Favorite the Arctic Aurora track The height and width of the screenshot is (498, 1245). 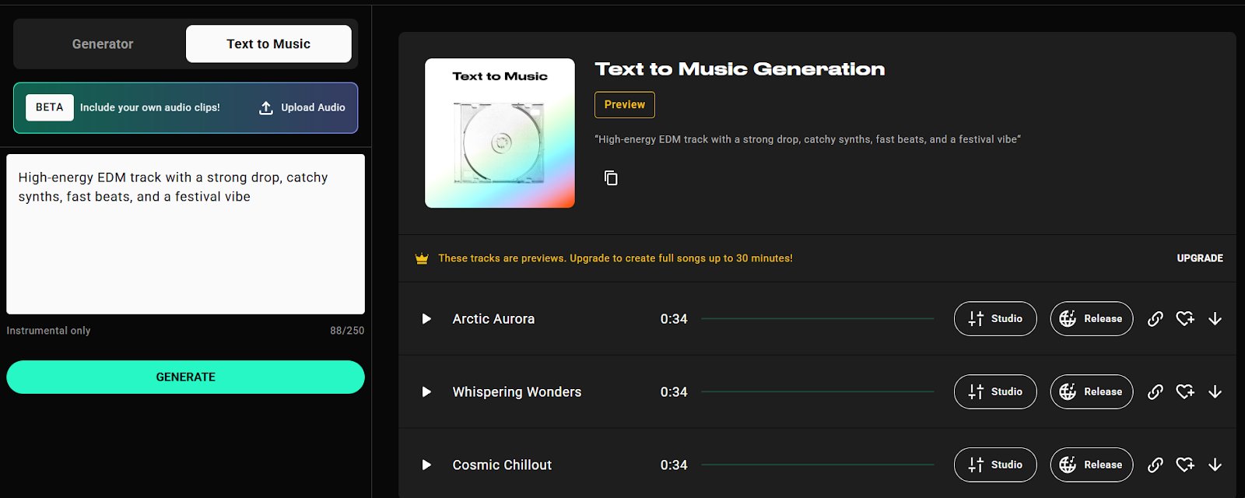tap(1185, 319)
